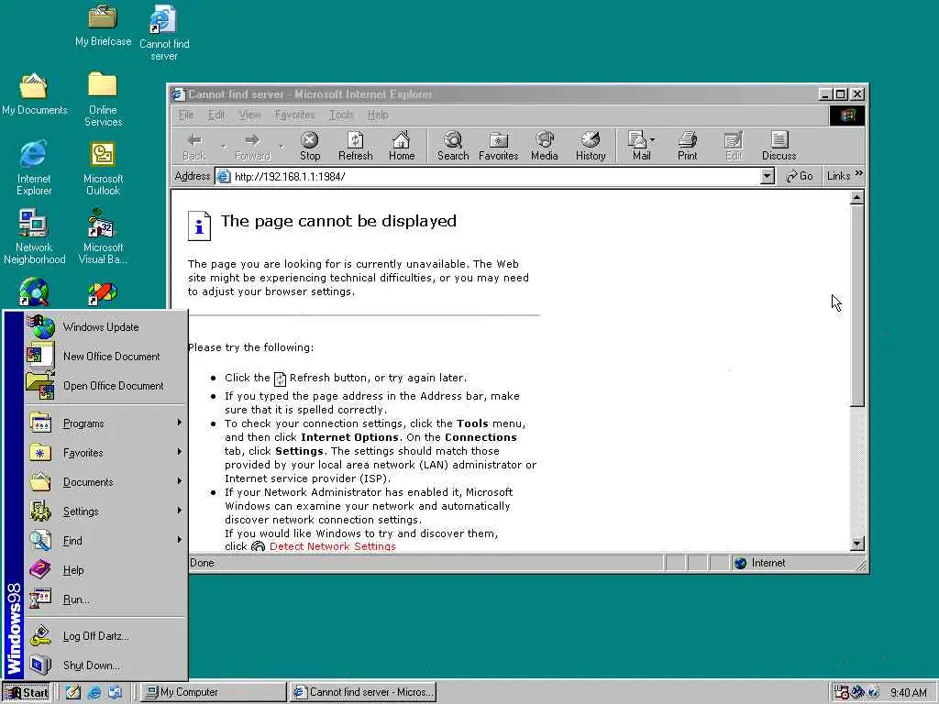Choose Log Off Dartz... entry
The height and width of the screenshot is (704, 939).
[x=105, y=636]
